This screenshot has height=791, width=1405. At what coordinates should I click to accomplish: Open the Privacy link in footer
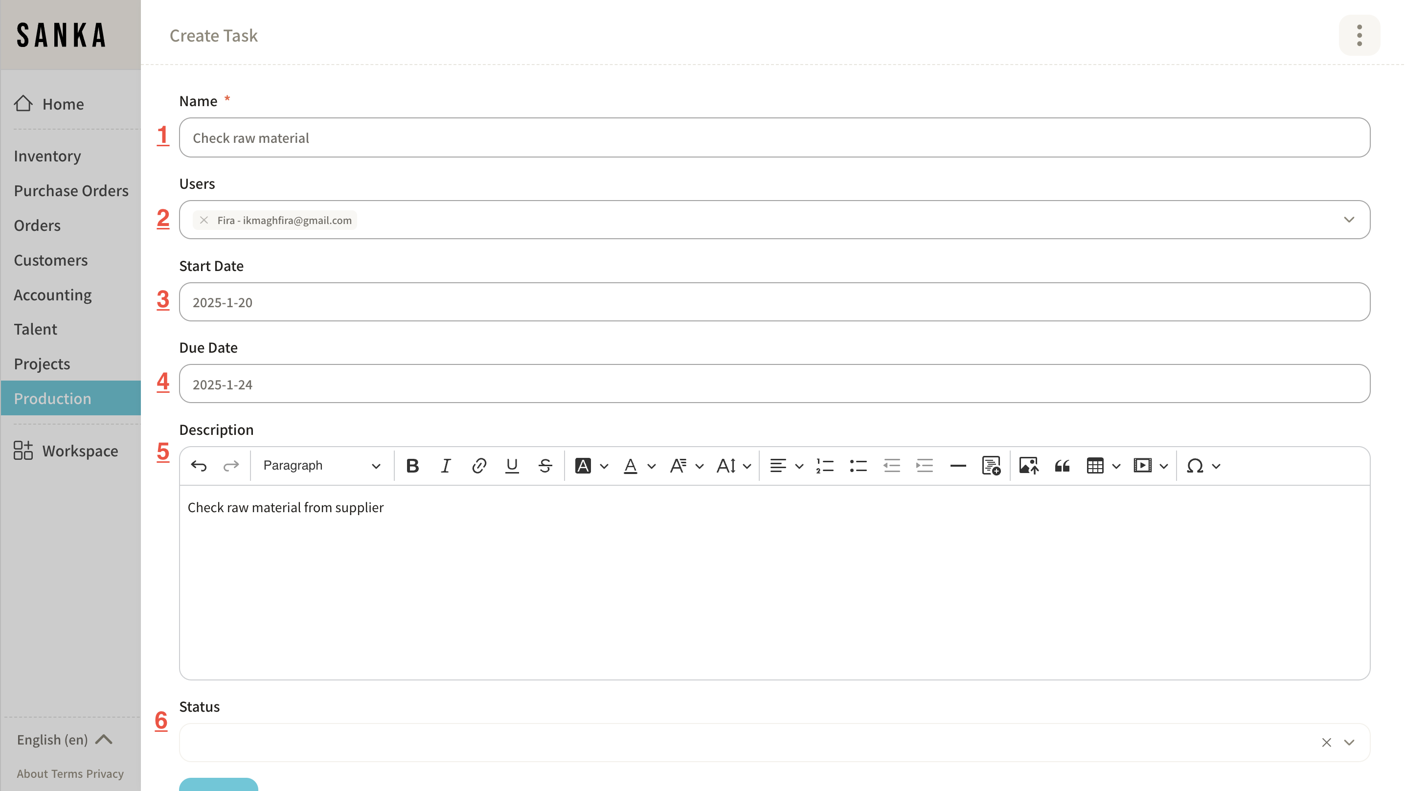point(105,773)
